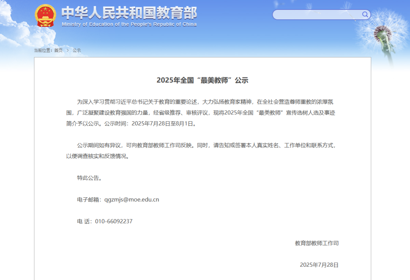Viewport: 410px width, 280px height.
Task: Click the paragraph beginning 为深入学习贯彻
Action: pos(202,113)
